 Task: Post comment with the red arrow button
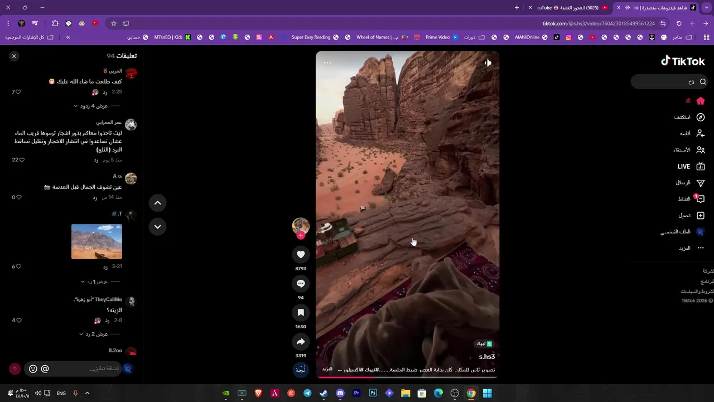(x=15, y=368)
